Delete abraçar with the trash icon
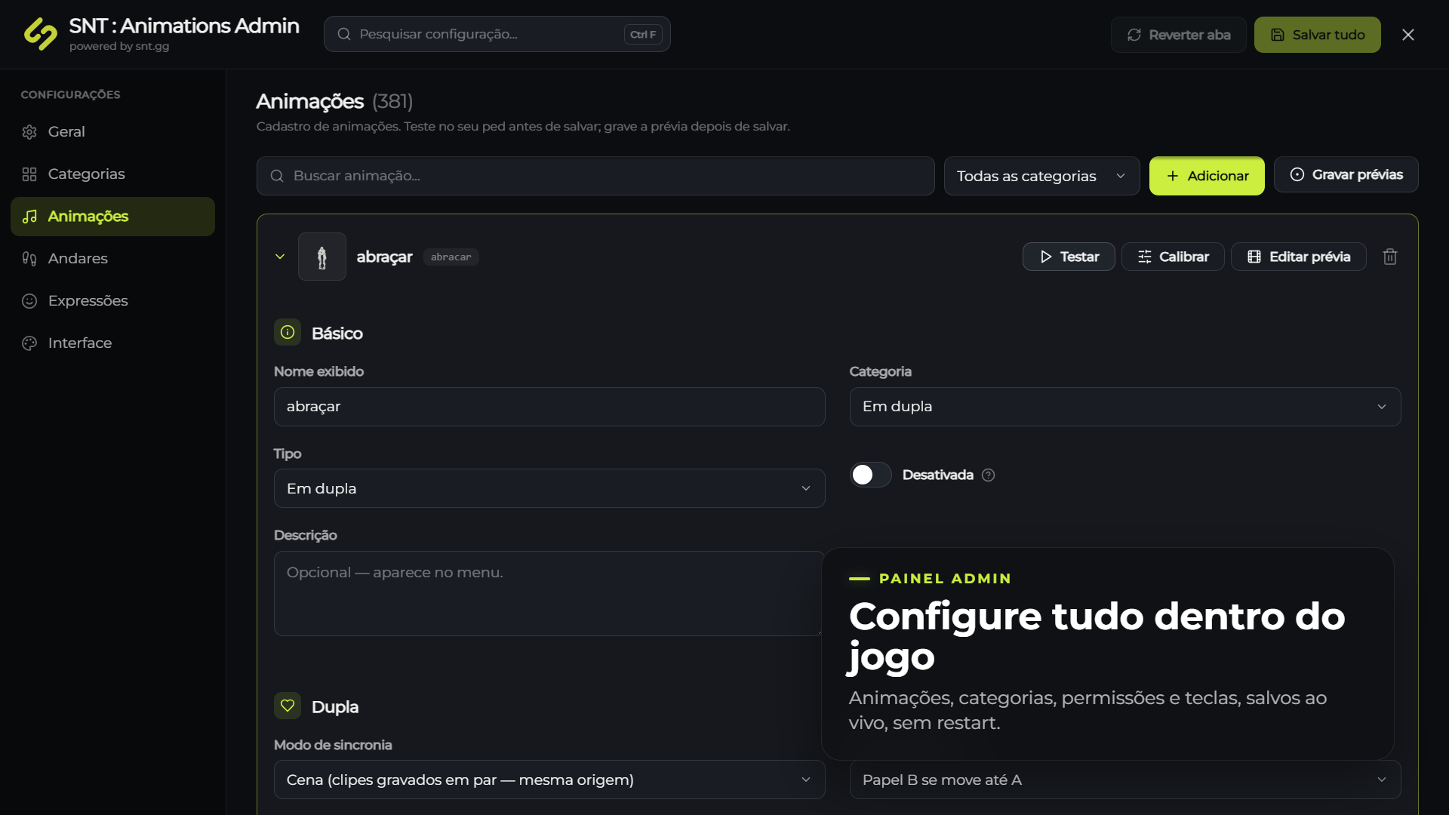Screen dimensions: 1449x815 [1389, 257]
